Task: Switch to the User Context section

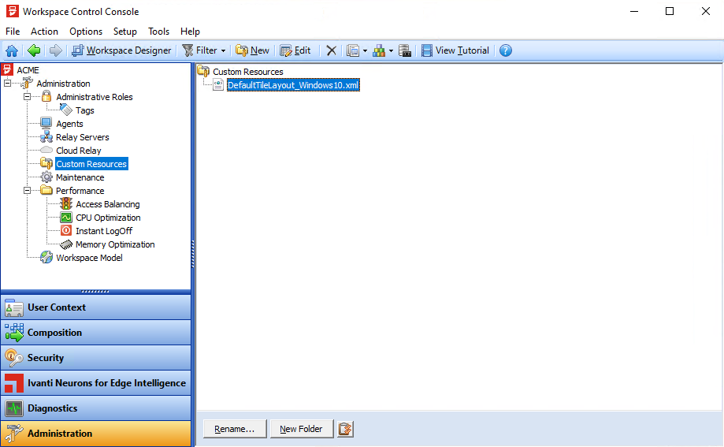Action: pyautogui.click(x=95, y=307)
